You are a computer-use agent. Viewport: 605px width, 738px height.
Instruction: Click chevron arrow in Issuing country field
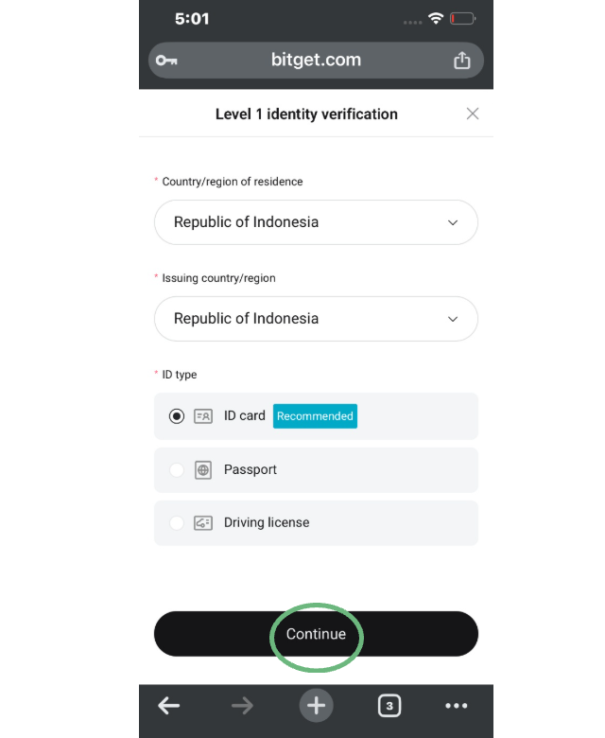452,319
